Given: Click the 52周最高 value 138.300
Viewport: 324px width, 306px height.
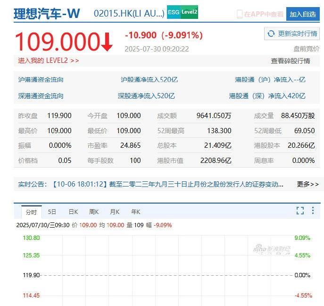Looking at the screenshot, I should coord(219,130).
